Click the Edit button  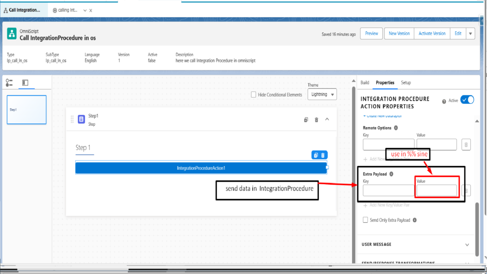[458, 34]
